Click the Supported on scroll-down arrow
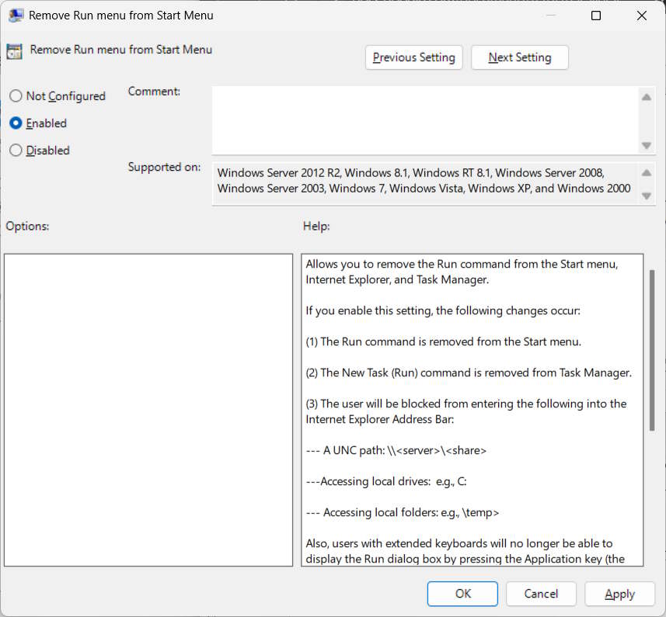Viewport: 666px width, 617px height. 646,196
